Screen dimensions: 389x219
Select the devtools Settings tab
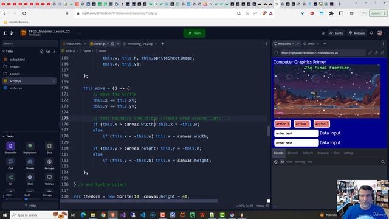pos(348,153)
